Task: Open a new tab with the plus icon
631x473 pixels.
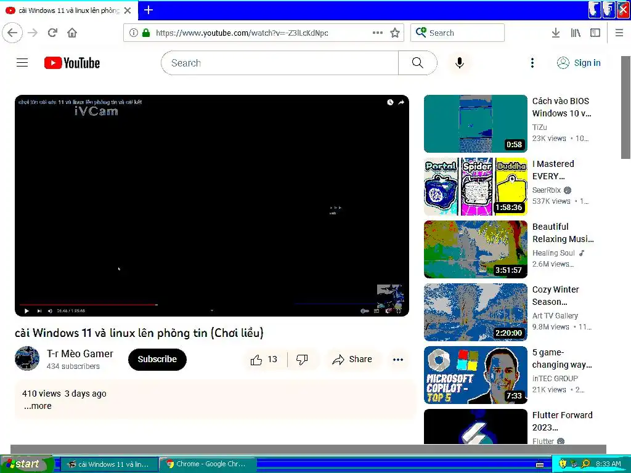Action: 149,10
